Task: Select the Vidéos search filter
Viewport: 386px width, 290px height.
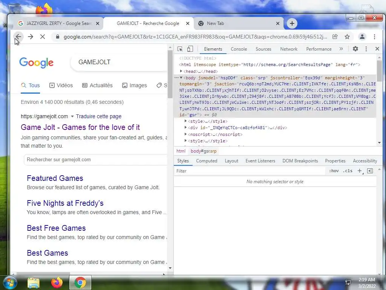Action: tap(61, 85)
